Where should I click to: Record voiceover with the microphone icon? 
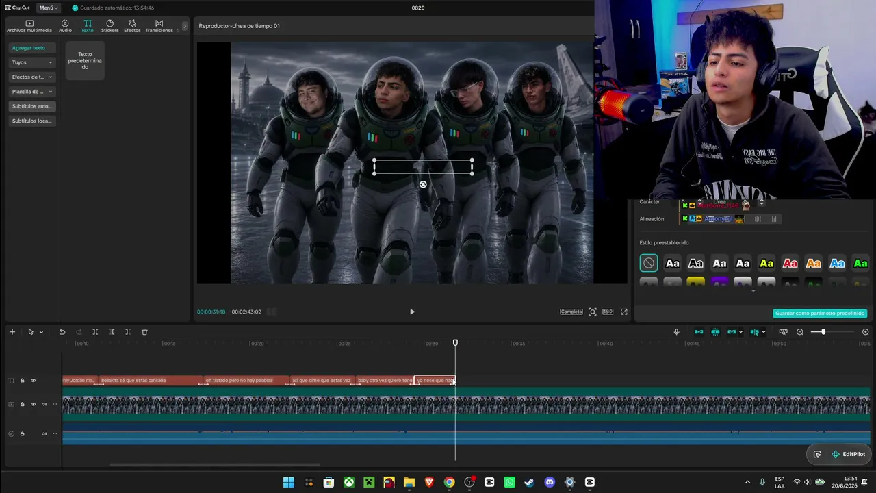[x=677, y=332]
